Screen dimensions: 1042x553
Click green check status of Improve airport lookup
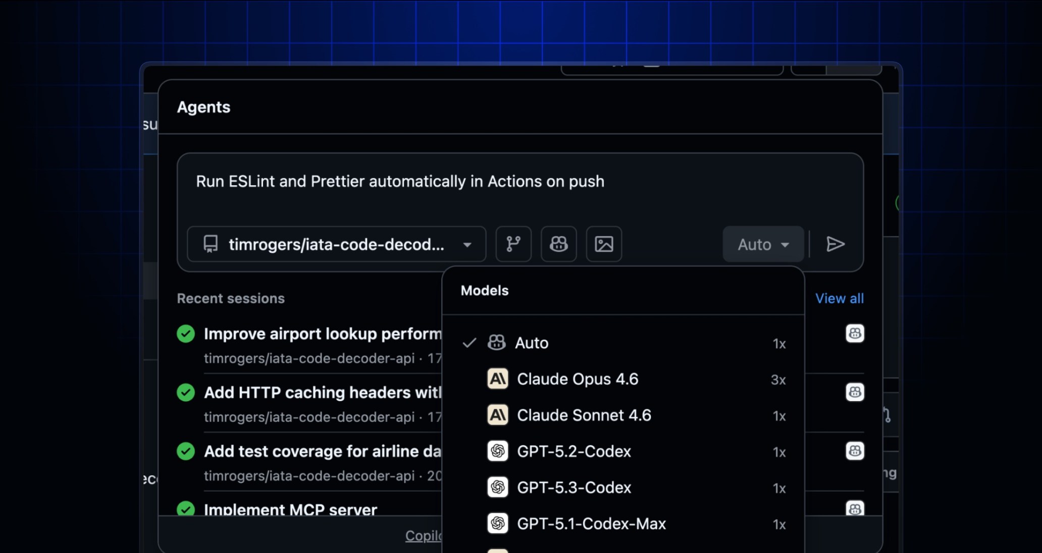186,334
